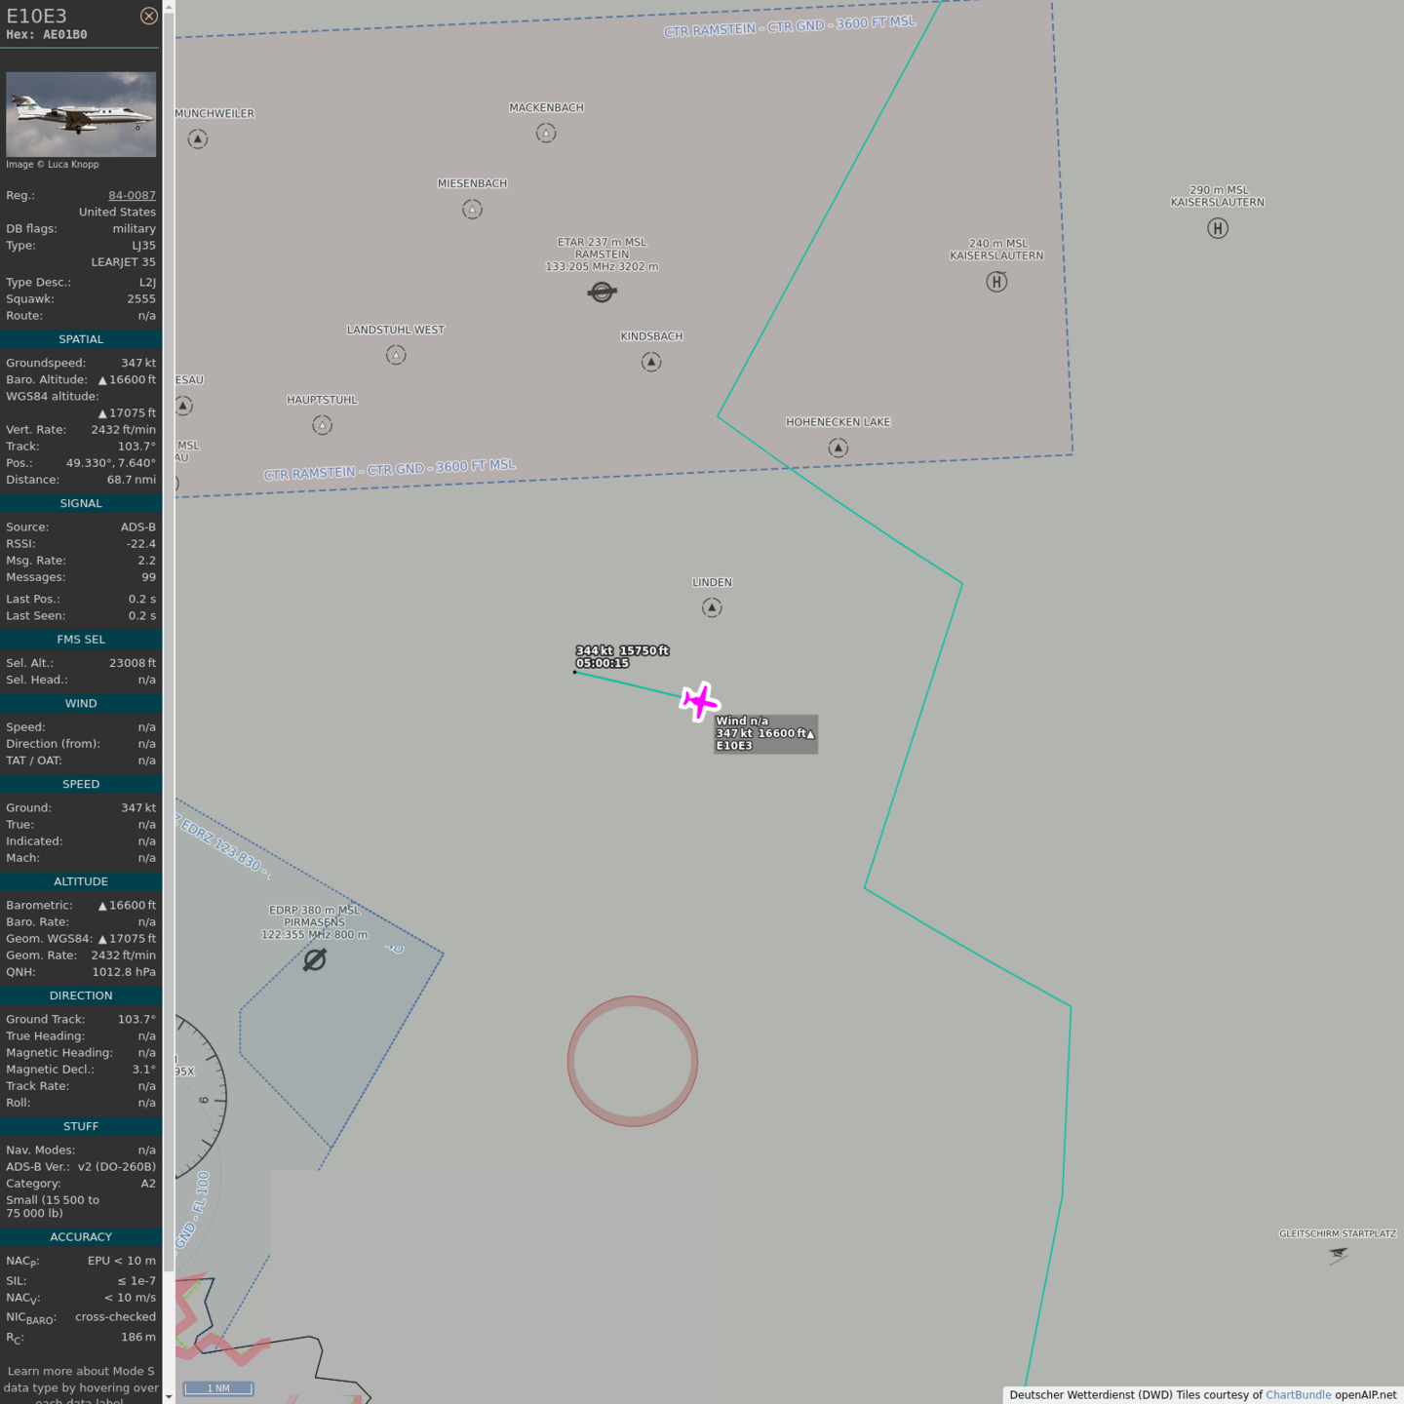1404x1404 pixels.
Task: Click the magenta E10E3 aircraft icon
Action: pos(699,701)
